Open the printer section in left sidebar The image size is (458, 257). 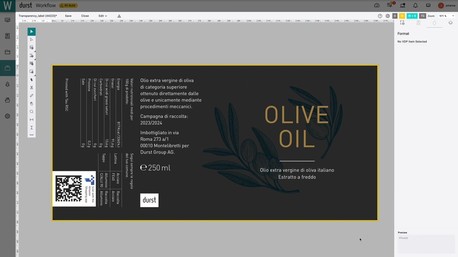(8, 100)
